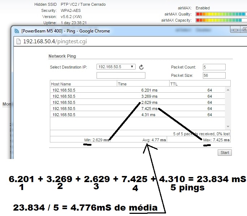Click the refresh destination IP list icon

tap(141, 67)
